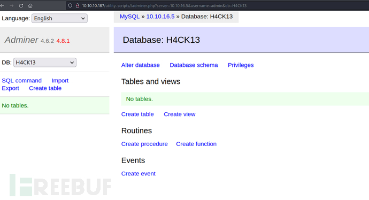
Task: Click the Database: H4CK13 heading
Action: click(161, 40)
